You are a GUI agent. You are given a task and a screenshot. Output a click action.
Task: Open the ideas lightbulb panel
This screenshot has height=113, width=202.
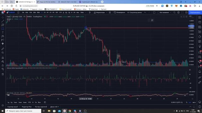(x=200, y=46)
